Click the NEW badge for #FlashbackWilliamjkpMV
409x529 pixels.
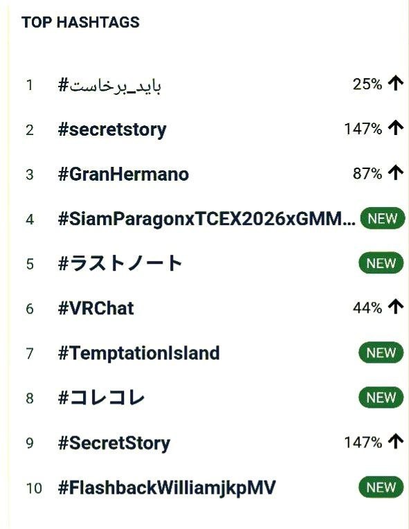point(381,487)
